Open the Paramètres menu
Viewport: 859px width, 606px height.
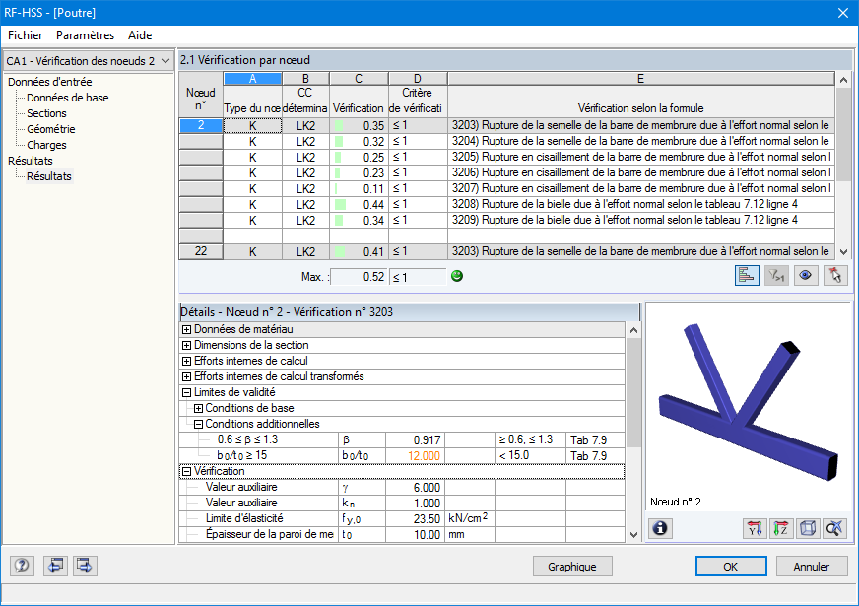point(85,35)
